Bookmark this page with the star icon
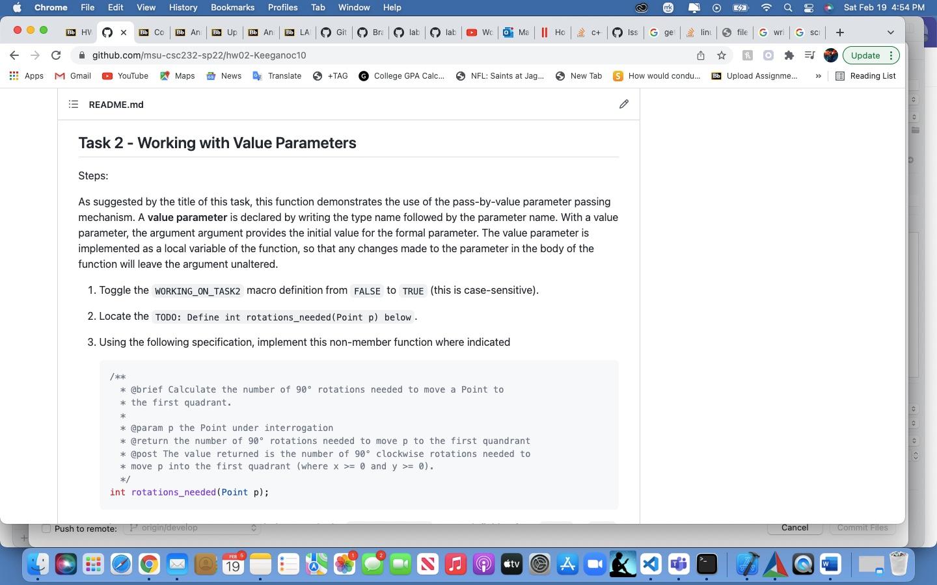 (x=722, y=56)
